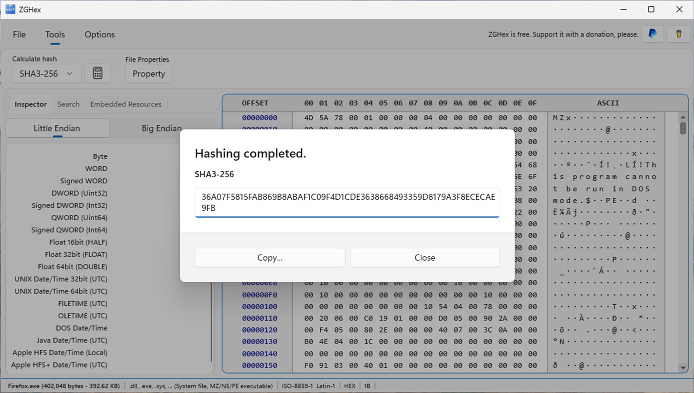This screenshot has width=694, height=393.
Task: Open the File menu
Action: (19, 34)
